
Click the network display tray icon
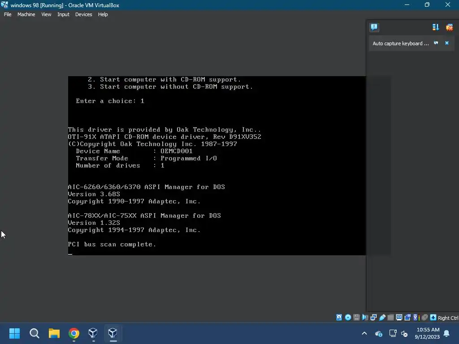tap(393, 333)
